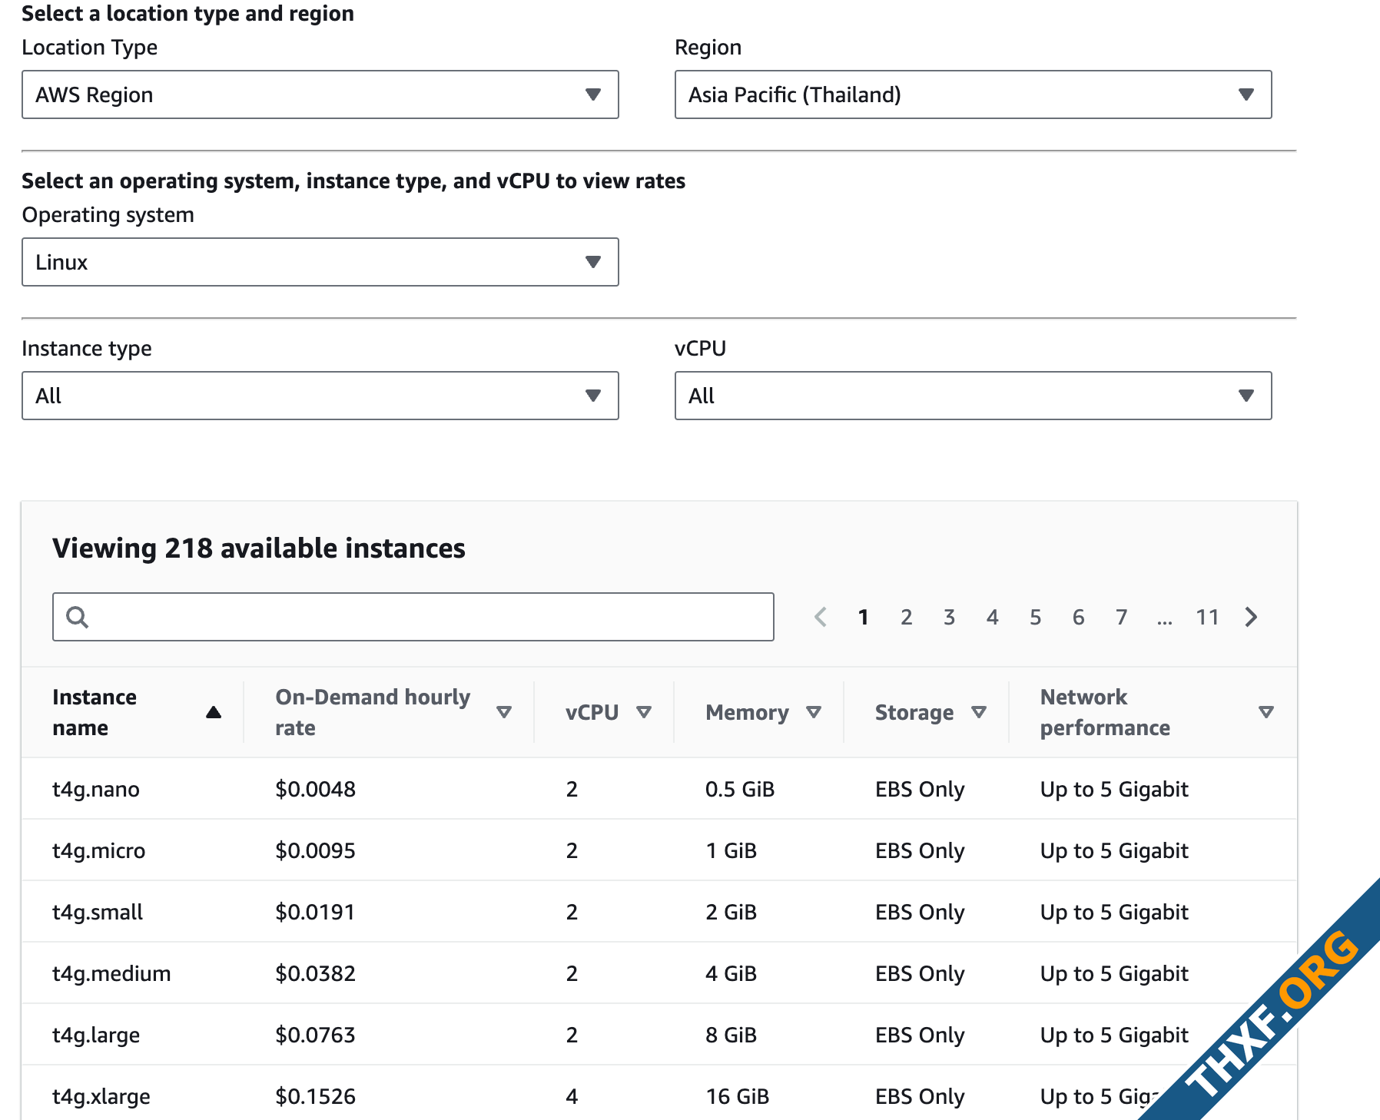1380x1120 pixels.
Task: Click the $0.0095 hourly rate cell
Action: 315,850
